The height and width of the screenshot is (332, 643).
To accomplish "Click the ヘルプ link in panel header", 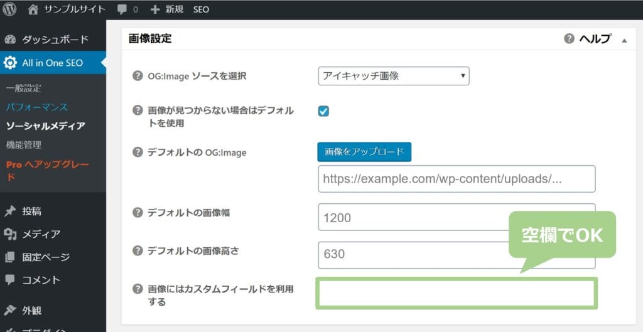I will pyautogui.click(x=595, y=39).
